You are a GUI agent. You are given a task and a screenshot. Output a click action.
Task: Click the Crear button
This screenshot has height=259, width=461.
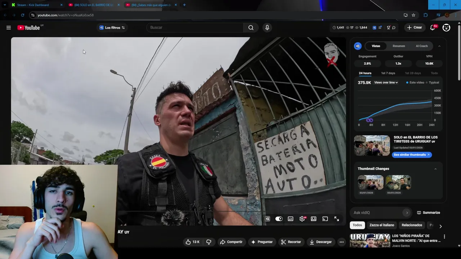(x=415, y=28)
